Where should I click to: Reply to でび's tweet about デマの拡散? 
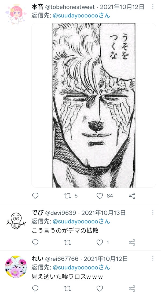coord(35,242)
